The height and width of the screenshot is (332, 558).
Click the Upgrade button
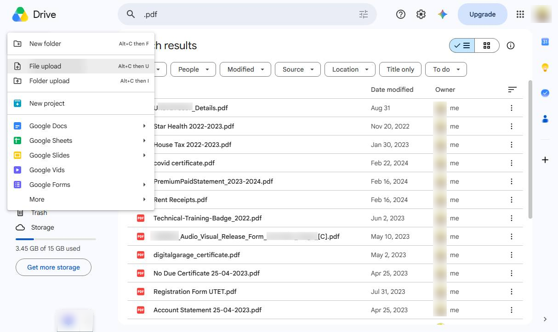click(x=482, y=14)
